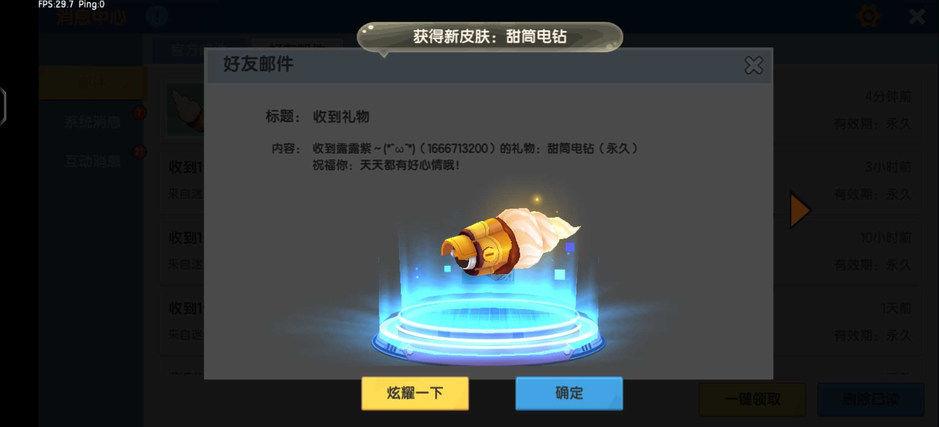Open the settings gear icon
Viewport: 939px width, 427px height.
[868, 17]
